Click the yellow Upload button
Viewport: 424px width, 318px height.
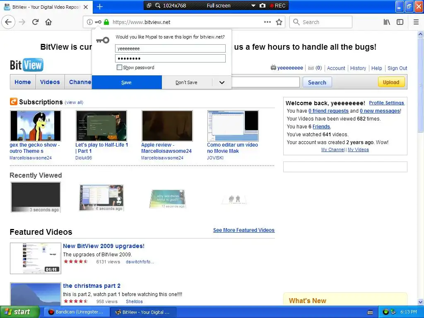[x=391, y=82]
